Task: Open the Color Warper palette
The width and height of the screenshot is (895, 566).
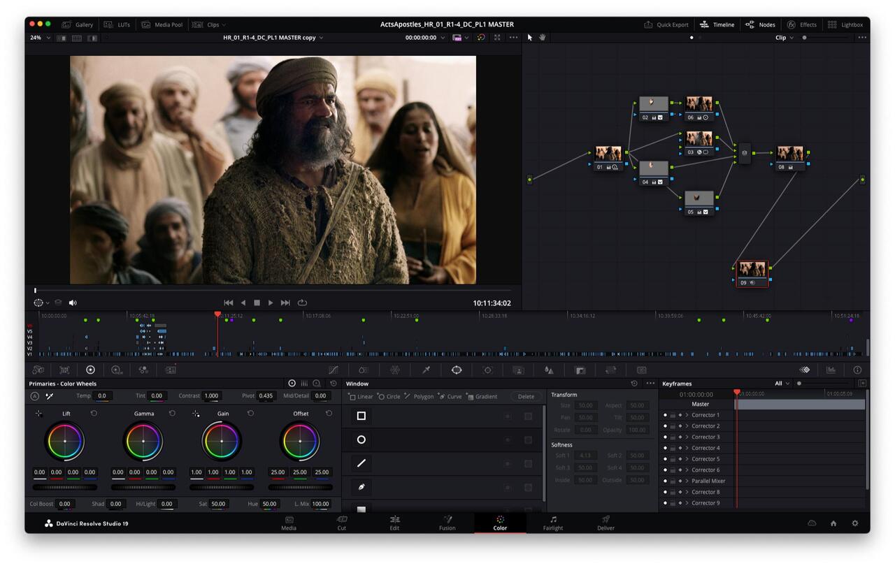Action: click(x=364, y=370)
